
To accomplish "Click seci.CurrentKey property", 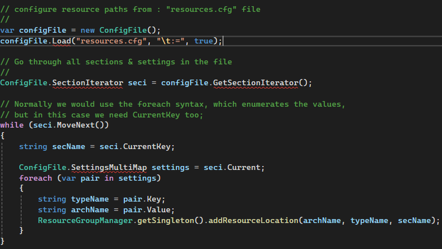I will coord(135,147).
